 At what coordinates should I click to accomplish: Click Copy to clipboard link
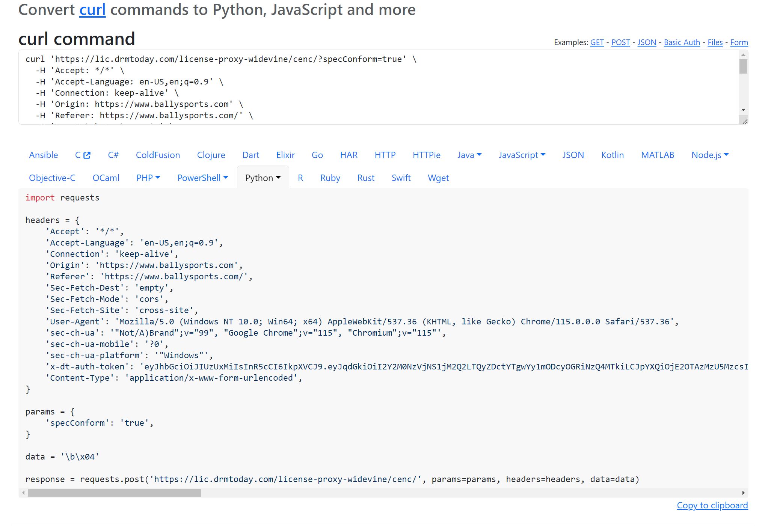coord(712,505)
